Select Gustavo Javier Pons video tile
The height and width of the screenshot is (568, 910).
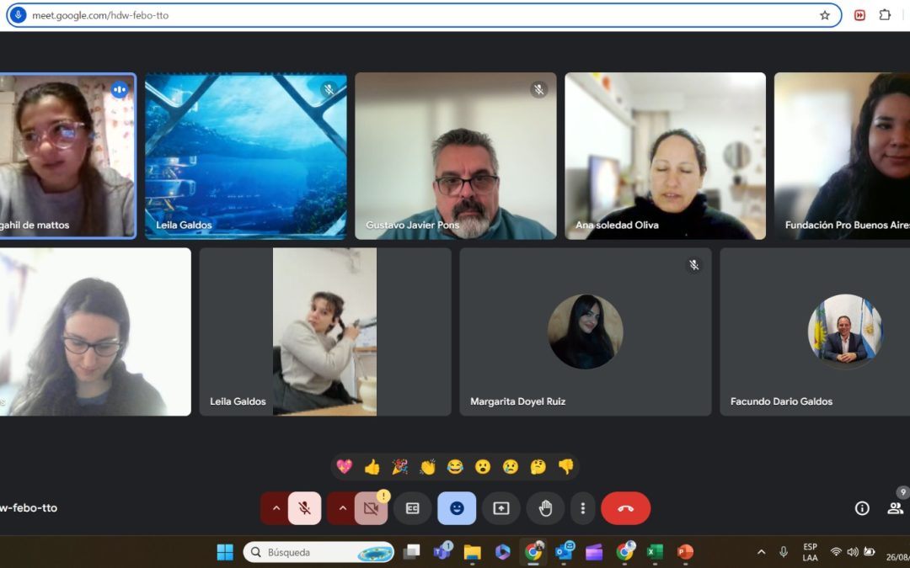[455, 156]
